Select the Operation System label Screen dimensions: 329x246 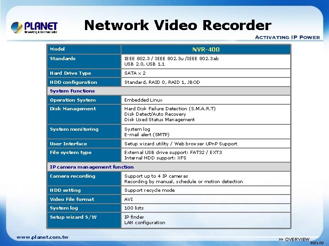(x=73, y=100)
